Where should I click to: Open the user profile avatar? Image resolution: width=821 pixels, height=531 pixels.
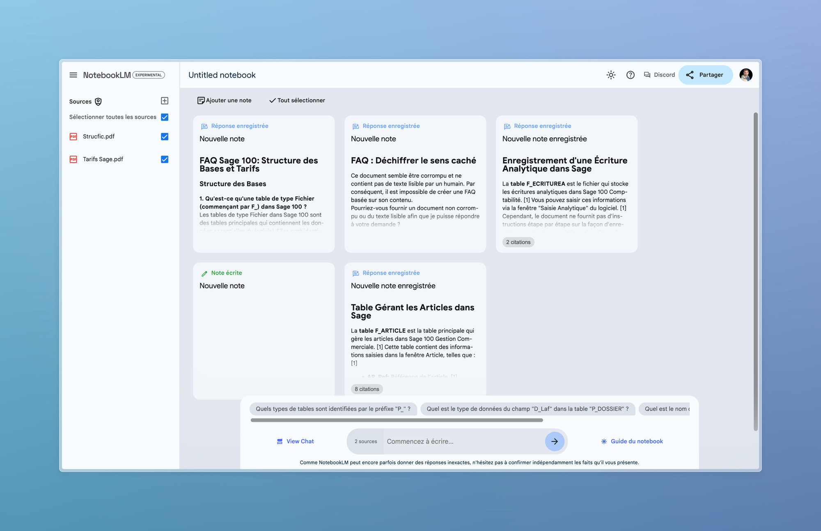746,75
